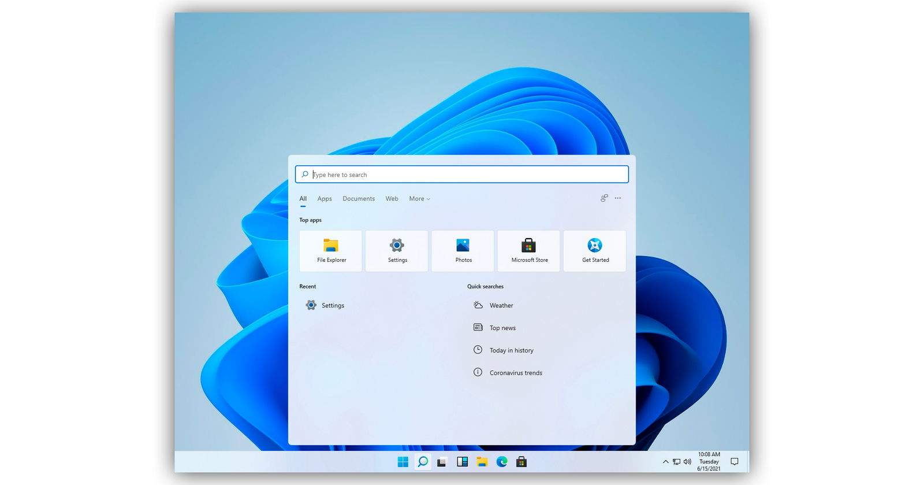Open Task View on the taskbar
The height and width of the screenshot is (485, 924).
tap(442, 462)
